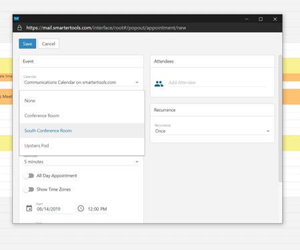Close the appointment popout window
This screenshot has width=300, height=250.
(x=275, y=19)
